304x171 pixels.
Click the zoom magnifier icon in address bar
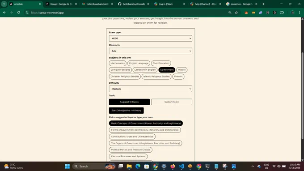(x=230, y=13)
